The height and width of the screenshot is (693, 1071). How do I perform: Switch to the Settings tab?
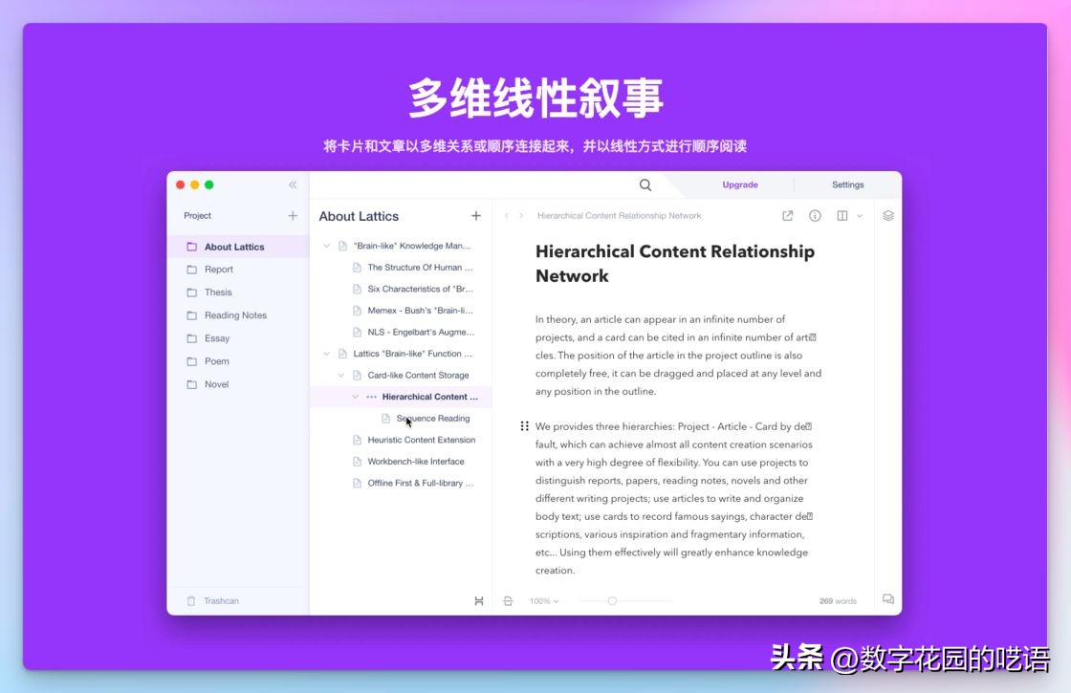[847, 185]
